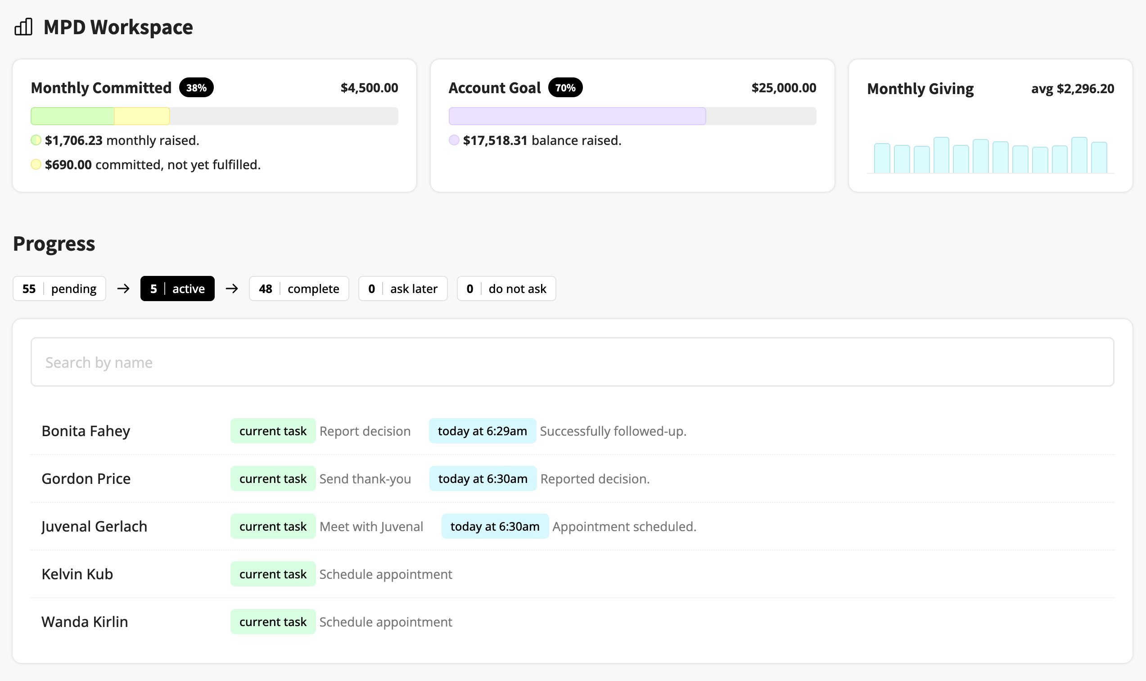Click the Account Goal purple progress bar

click(577, 116)
